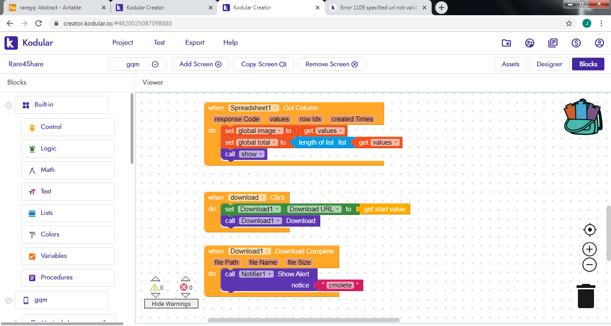Viewport: 611px width, 326px height.
Task: Switch to Designer view
Action: (549, 64)
